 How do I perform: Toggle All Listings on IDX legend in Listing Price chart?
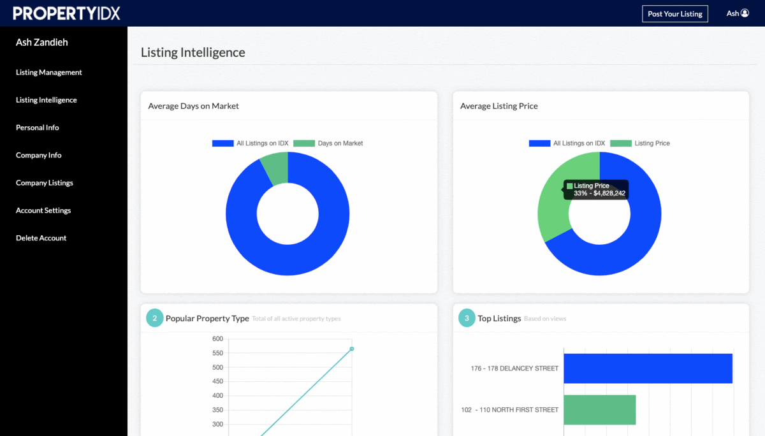pyautogui.click(x=567, y=143)
